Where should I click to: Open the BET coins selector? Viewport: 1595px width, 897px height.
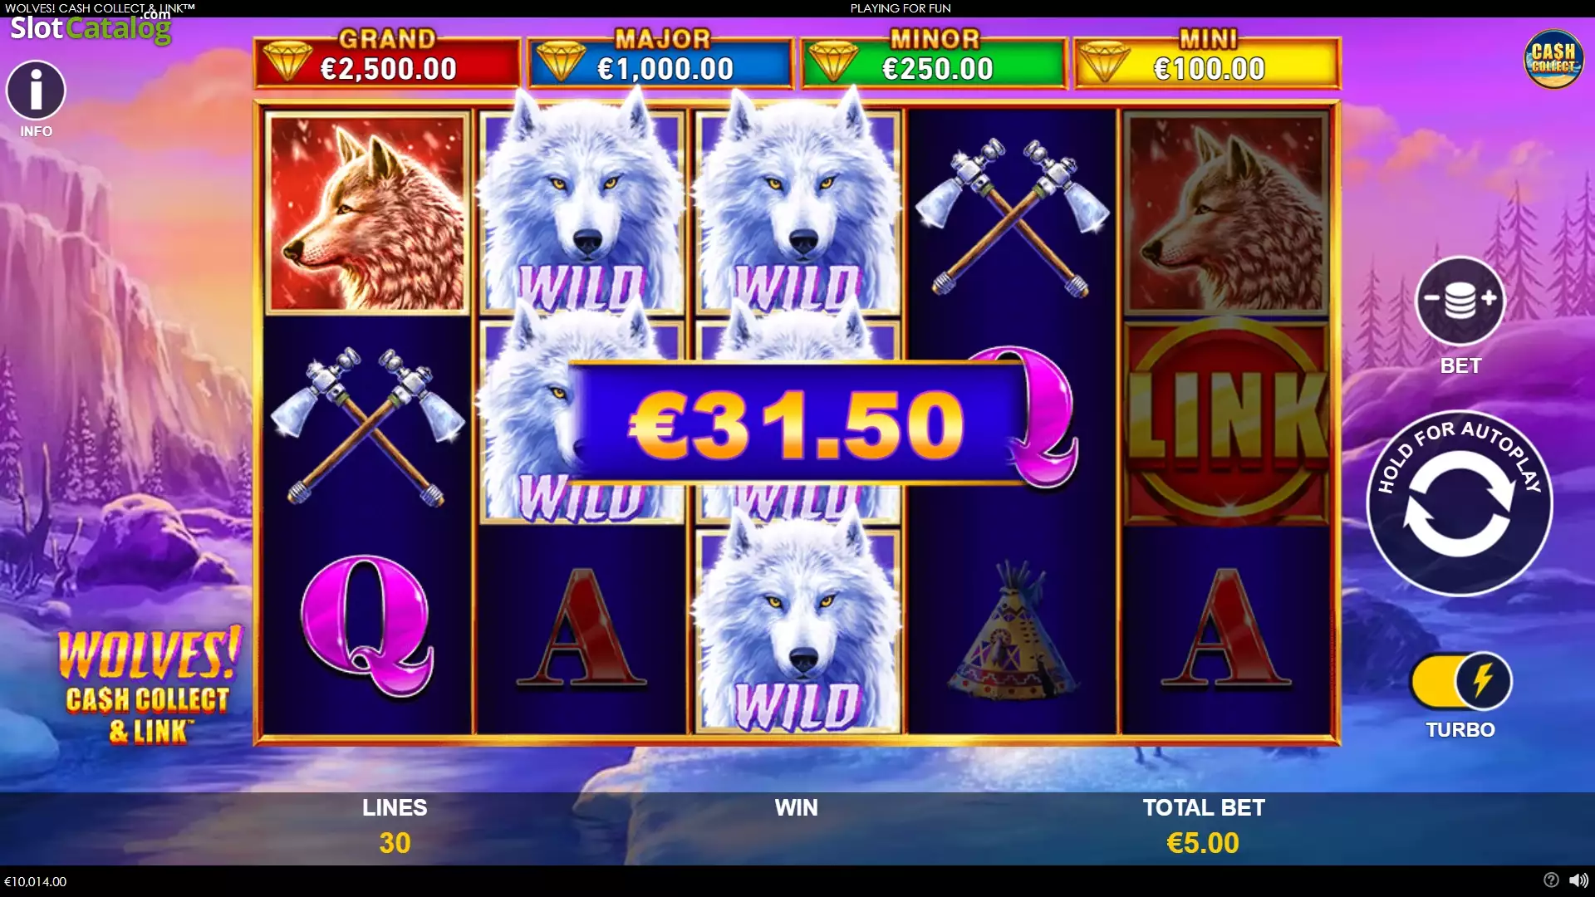pos(1460,301)
